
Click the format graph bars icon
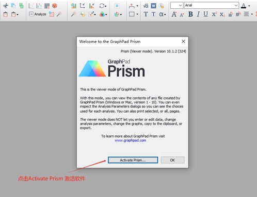click(92, 6)
